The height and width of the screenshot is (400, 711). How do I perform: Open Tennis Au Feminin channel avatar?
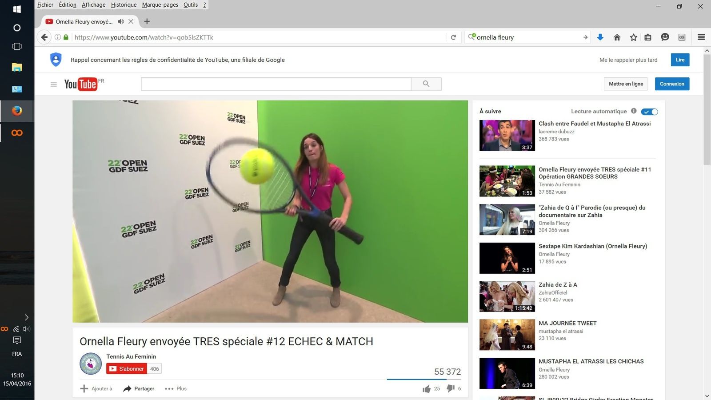coord(91,364)
